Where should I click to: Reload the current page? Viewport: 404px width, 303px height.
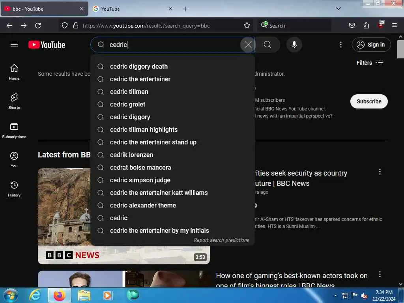[x=38, y=26]
